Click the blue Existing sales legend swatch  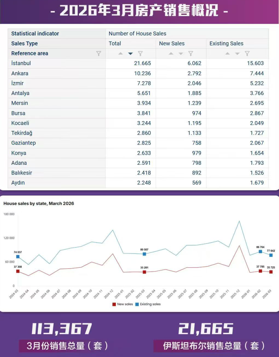(137, 304)
